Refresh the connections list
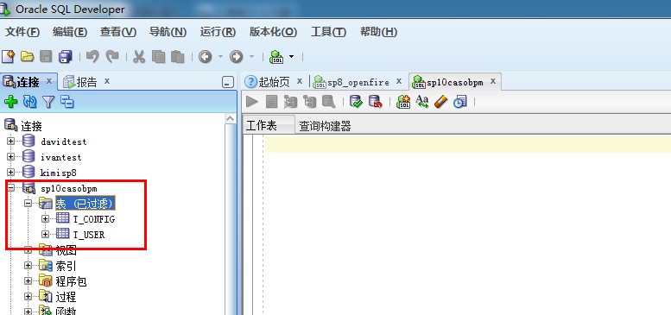The width and height of the screenshot is (671, 315). pos(30,102)
